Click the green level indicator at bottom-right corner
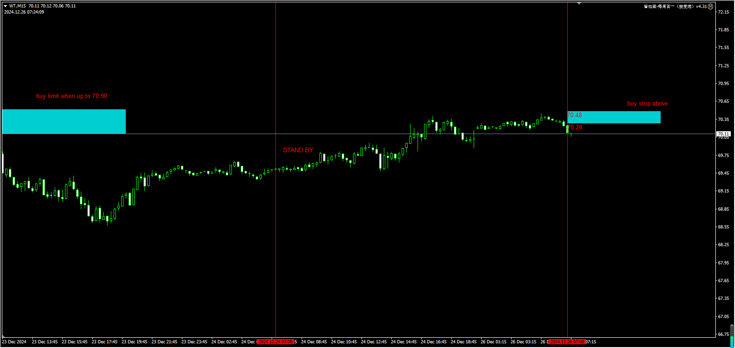This screenshot has width=735, height=348. (x=732, y=335)
